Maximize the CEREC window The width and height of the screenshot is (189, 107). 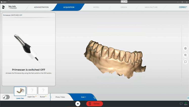(x=182, y=2)
